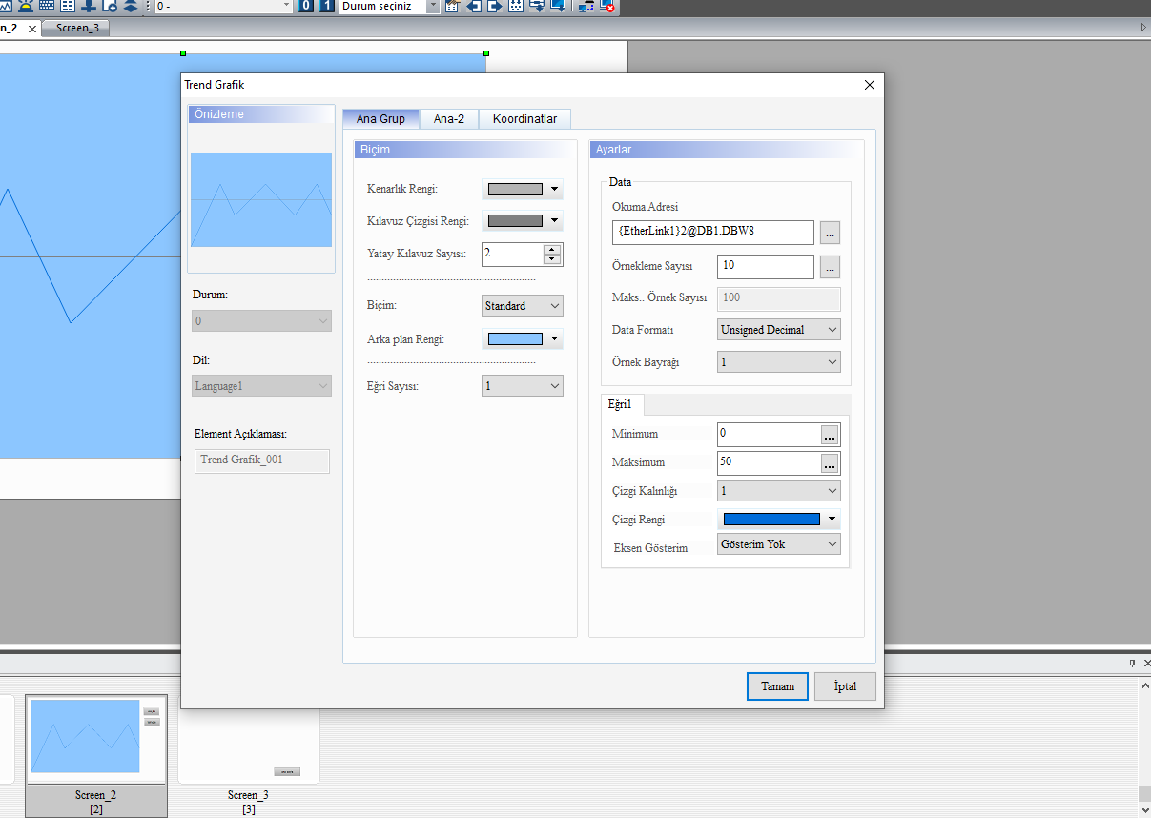The image size is (1151, 818).
Task: Browse address beside Okuma Adresi field
Action: [x=830, y=233]
